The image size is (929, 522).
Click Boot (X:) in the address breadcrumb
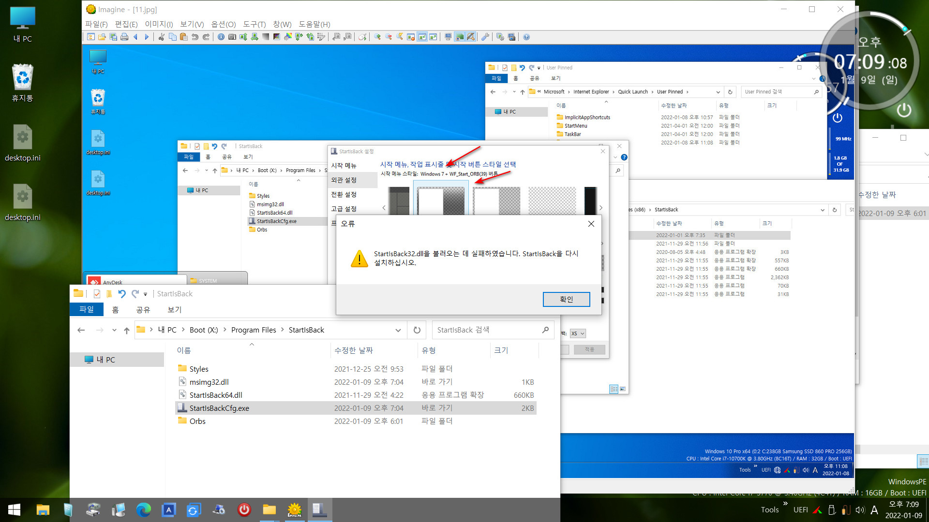pos(204,330)
